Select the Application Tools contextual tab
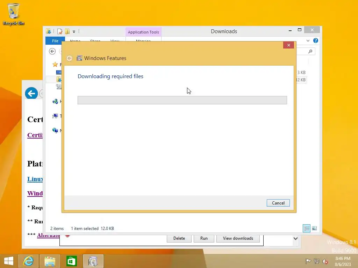Viewport: 358px width, 268px height. (x=143, y=32)
